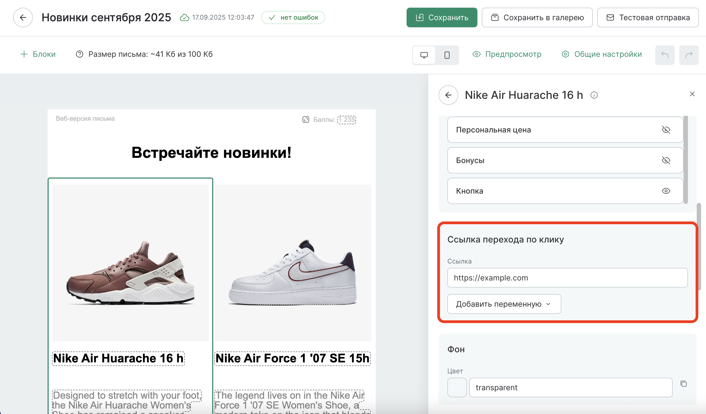Click the Ссылка URL input field
Image resolution: width=706 pixels, height=414 pixels.
click(567, 278)
